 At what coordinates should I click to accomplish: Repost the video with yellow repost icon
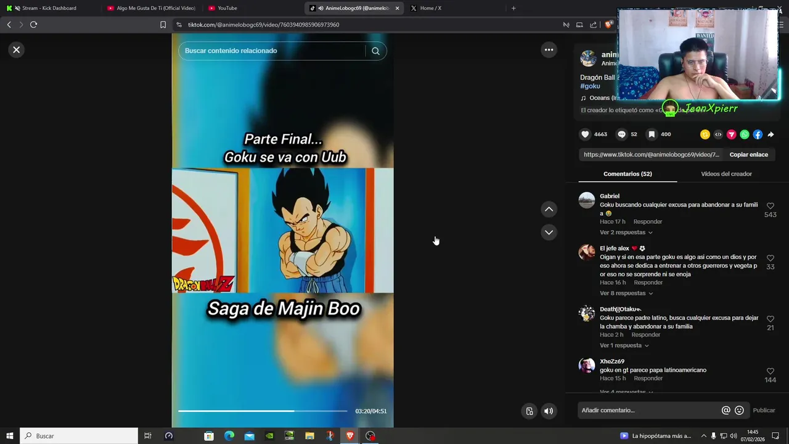pyautogui.click(x=705, y=134)
